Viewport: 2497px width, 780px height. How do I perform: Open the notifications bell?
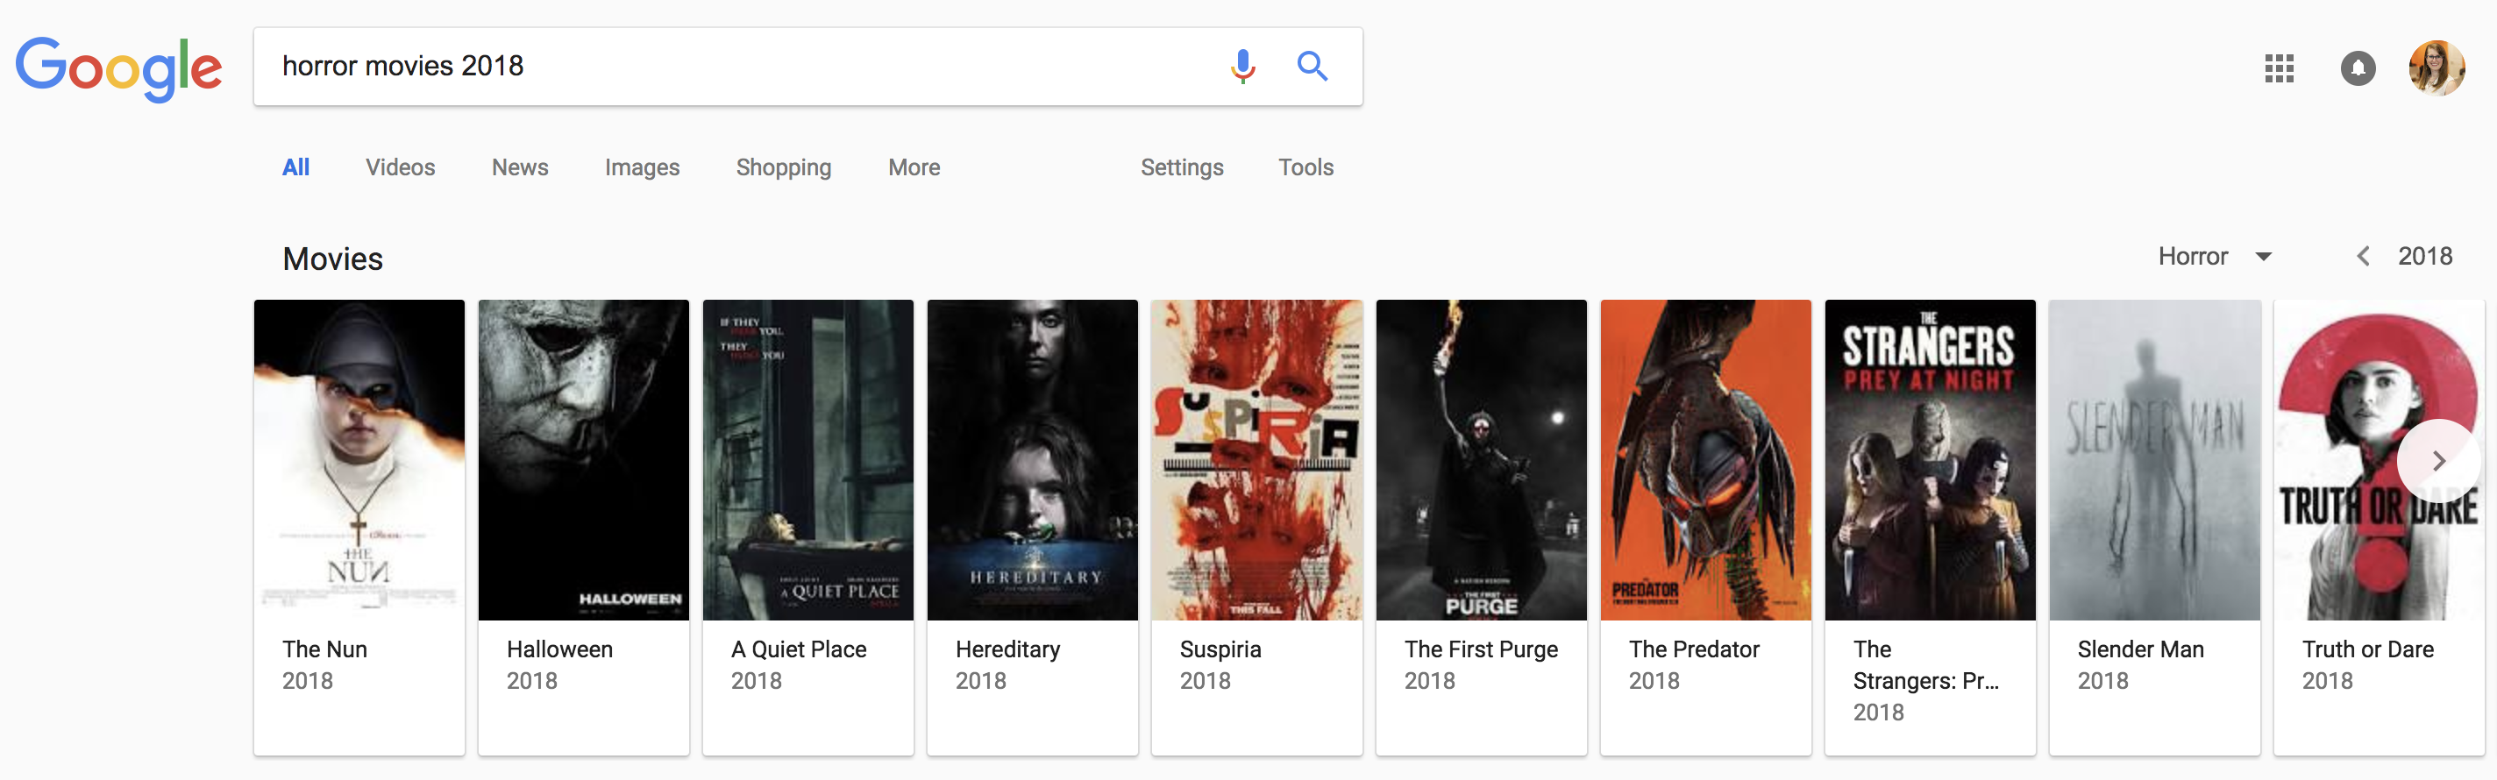pyautogui.click(x=2358, y=67)
